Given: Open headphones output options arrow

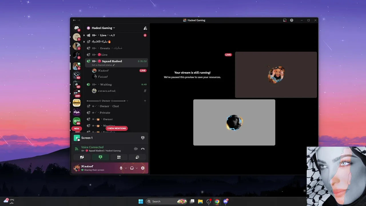Looking at the screenshot, I should 137,168.
